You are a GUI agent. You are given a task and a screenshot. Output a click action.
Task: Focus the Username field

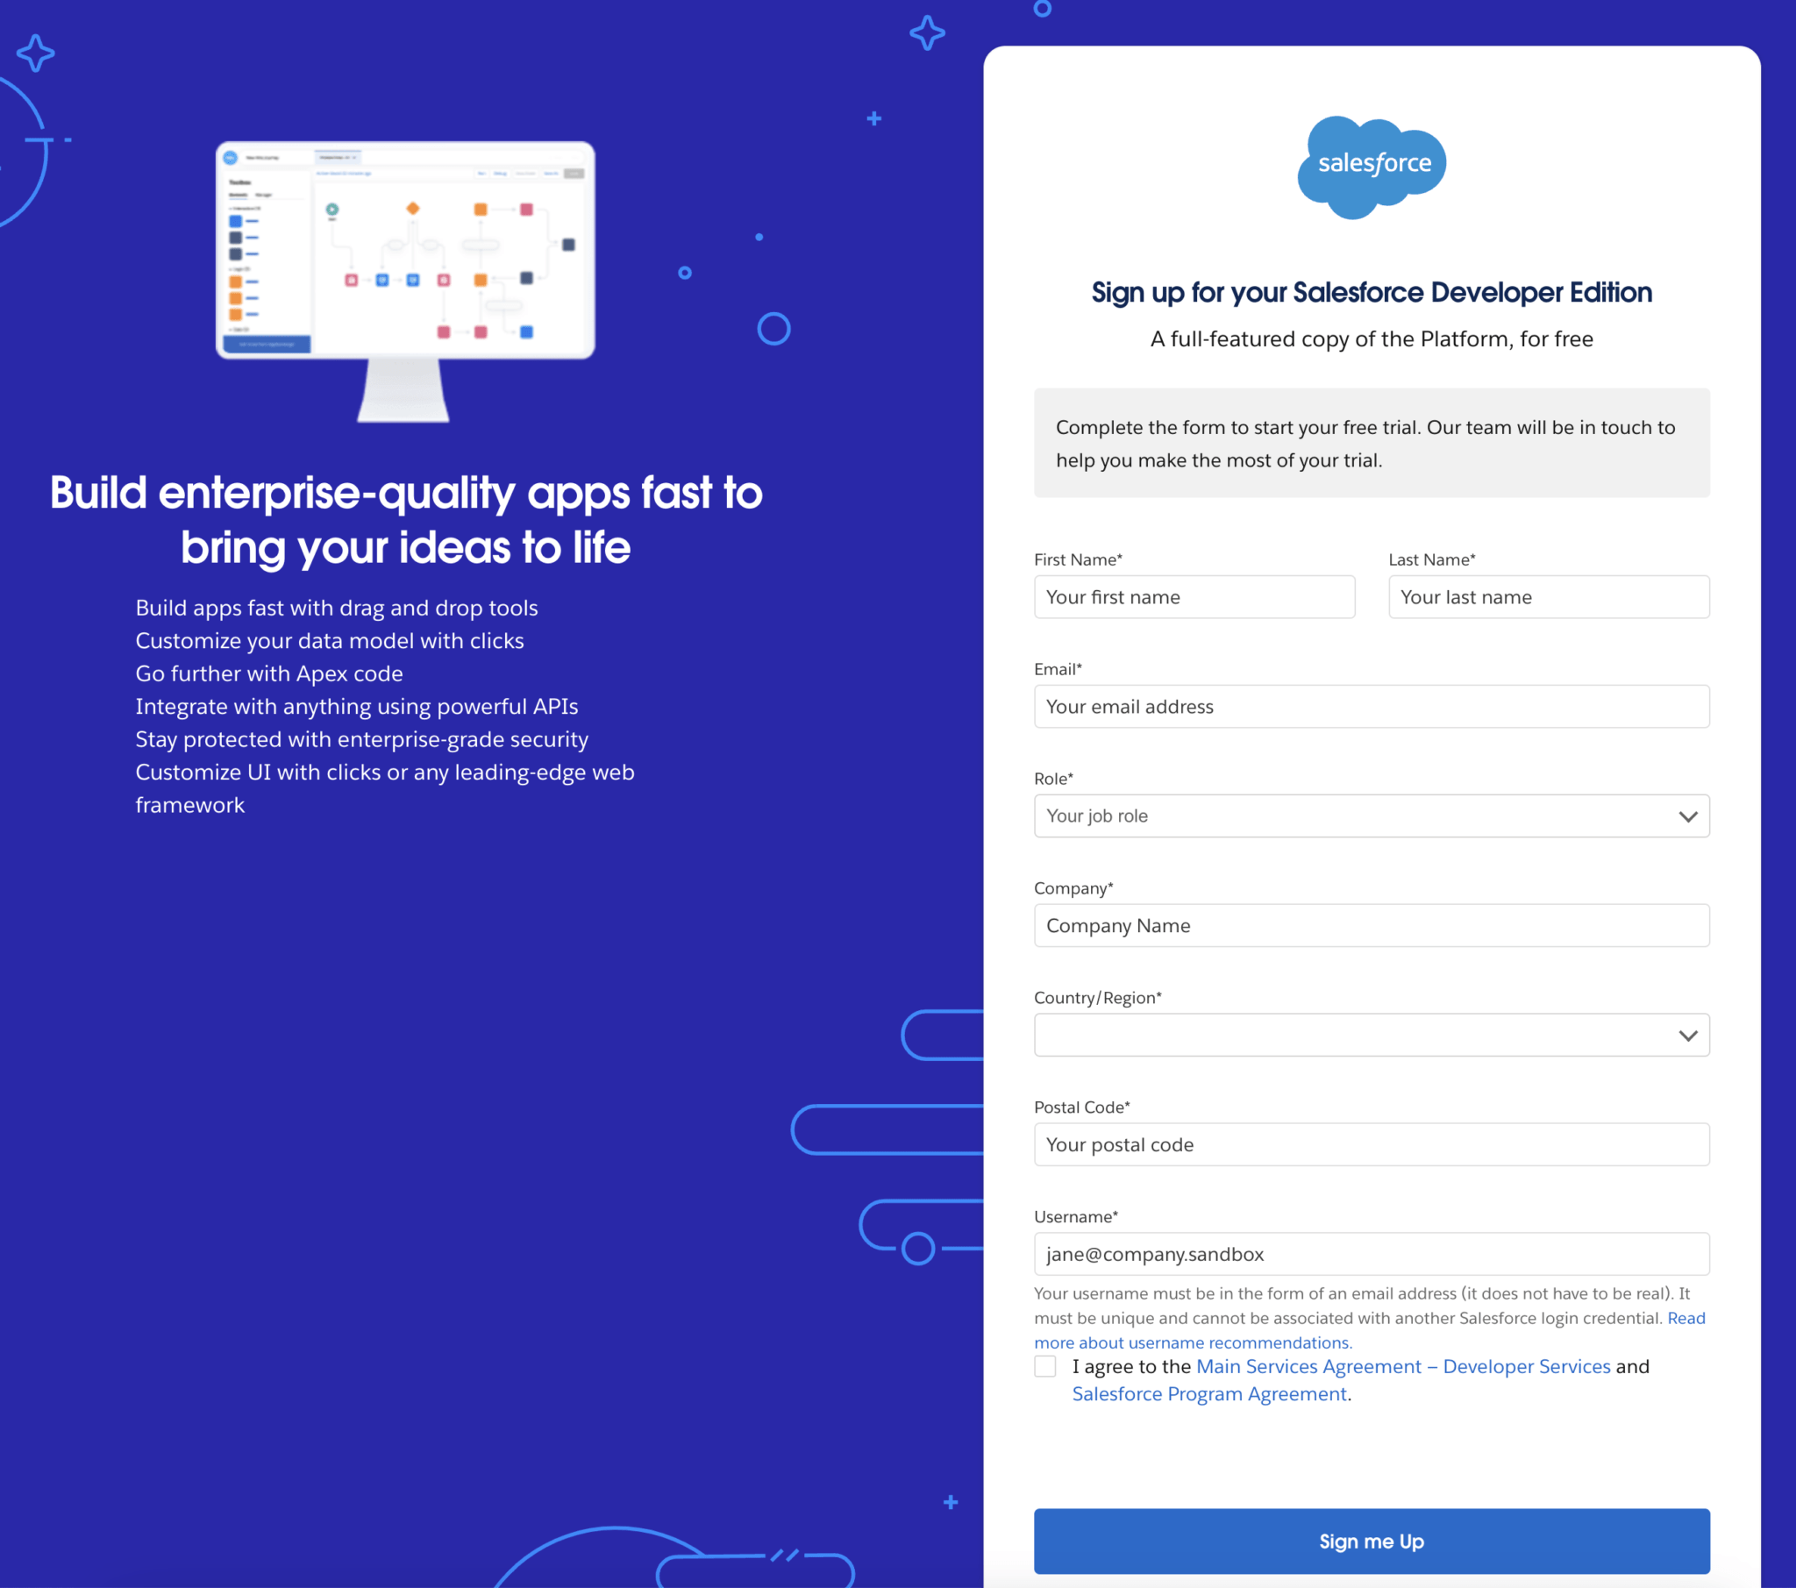[x=1372, y=1254]
